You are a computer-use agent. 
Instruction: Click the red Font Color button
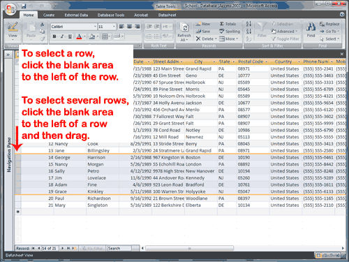(79, 36)
